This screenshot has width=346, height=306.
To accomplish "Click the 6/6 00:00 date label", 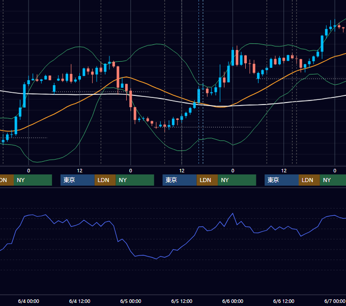I will [x=233, y=301].
